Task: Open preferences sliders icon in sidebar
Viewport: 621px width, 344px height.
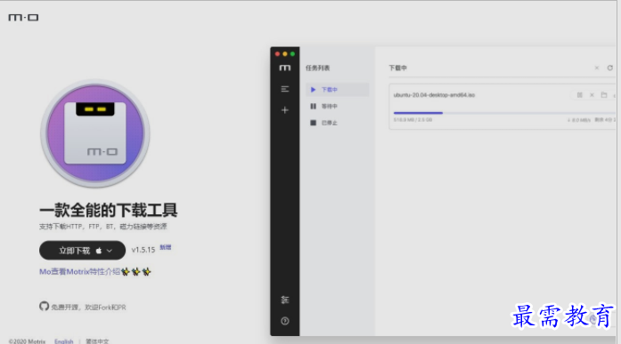Action: tap(285, 300)
